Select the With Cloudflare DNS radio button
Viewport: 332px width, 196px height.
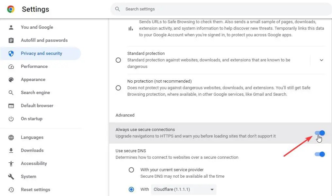coord(131,189)
